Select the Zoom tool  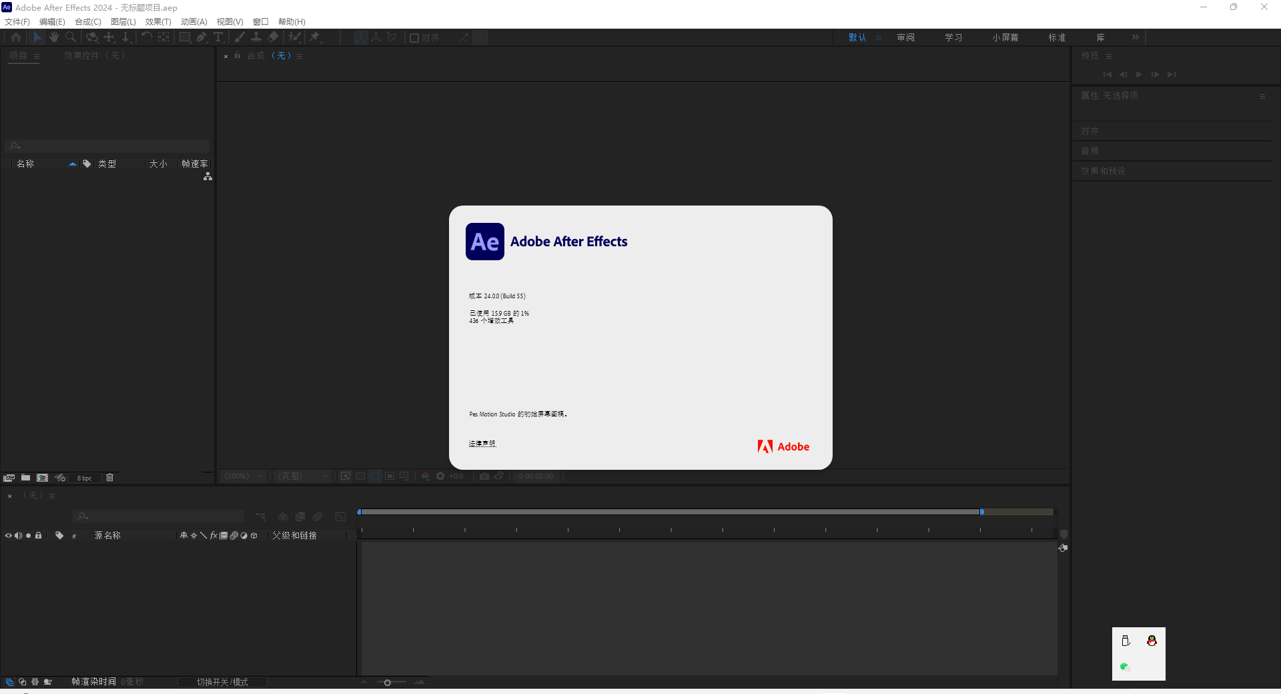(71, 37)
